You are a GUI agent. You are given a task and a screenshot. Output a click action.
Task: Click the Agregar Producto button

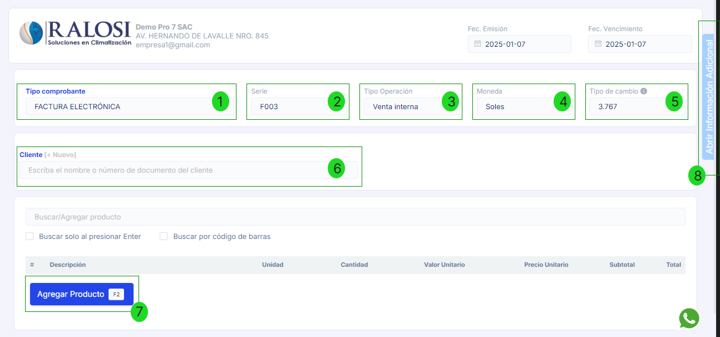(71, 294)
